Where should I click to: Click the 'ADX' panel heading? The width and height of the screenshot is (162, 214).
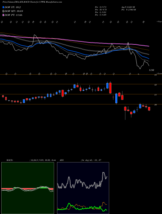(x=62, y=160)
